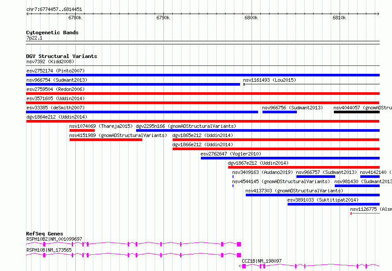Open esv3891033 (Suktitipat2014) label
This screenshot has height=271, width=392.
[x=323, y=200]
